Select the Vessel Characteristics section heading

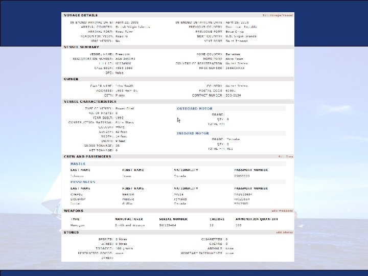coord(90,102)
